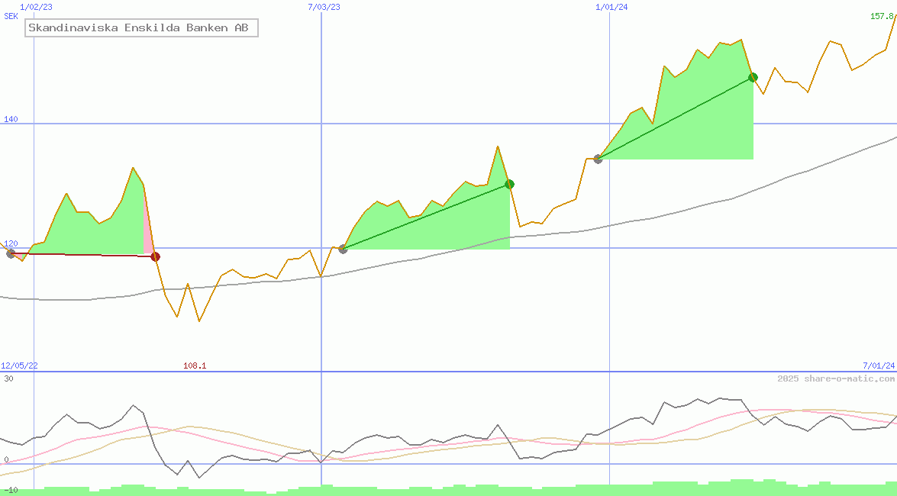The height and width of the screenshot is (496, 897).
Task: Select the gray entry marker just before 1/01/24
Action: click(x=598, y=159)
